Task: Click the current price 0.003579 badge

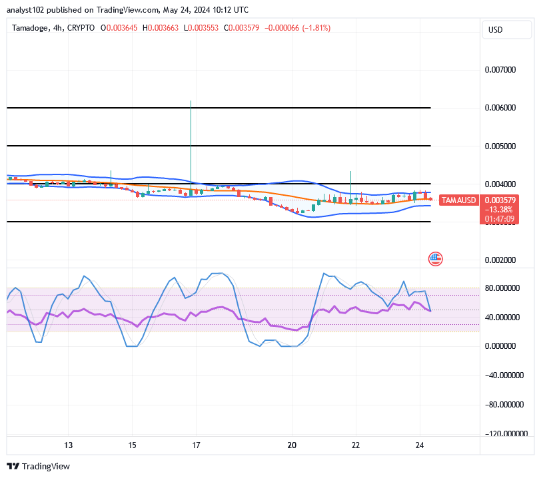Action: (500, 200)
